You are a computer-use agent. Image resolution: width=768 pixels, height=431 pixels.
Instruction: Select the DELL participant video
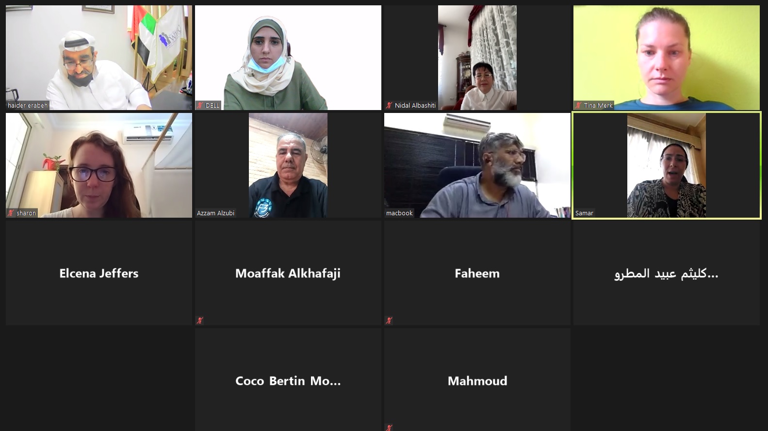tap(288, 58)
